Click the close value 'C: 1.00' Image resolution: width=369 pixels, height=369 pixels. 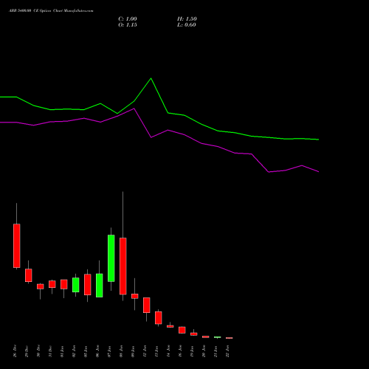click(128, 19)
